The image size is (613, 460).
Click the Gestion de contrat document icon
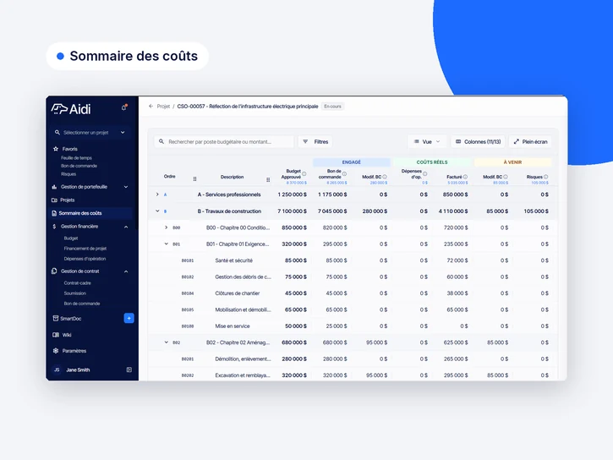pyautogui.click(x=54, y=271)
